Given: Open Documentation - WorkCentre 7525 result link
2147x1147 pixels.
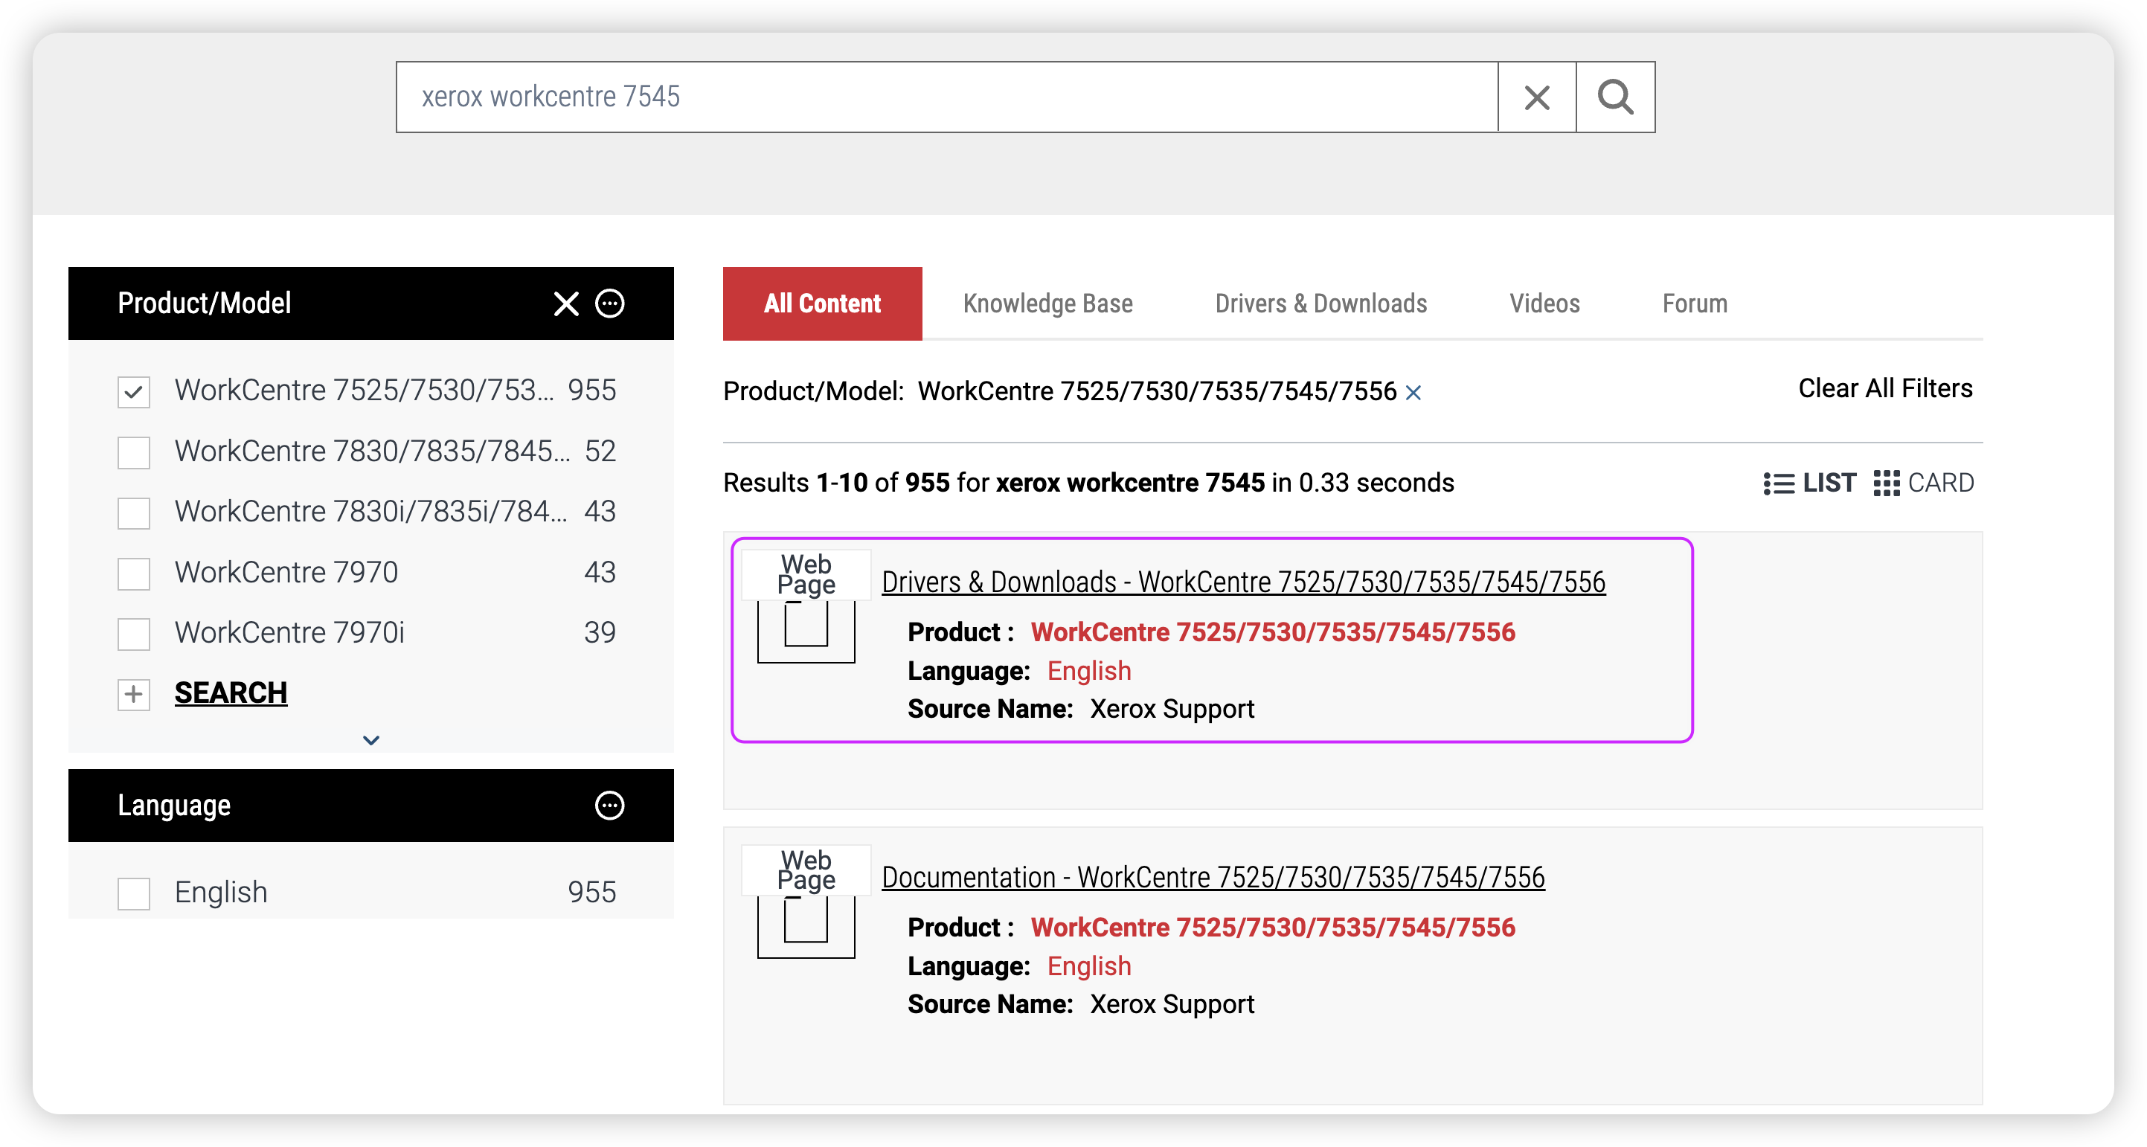Looking at the screenshot, I should pyautogui.click(x=1213, y=878).
